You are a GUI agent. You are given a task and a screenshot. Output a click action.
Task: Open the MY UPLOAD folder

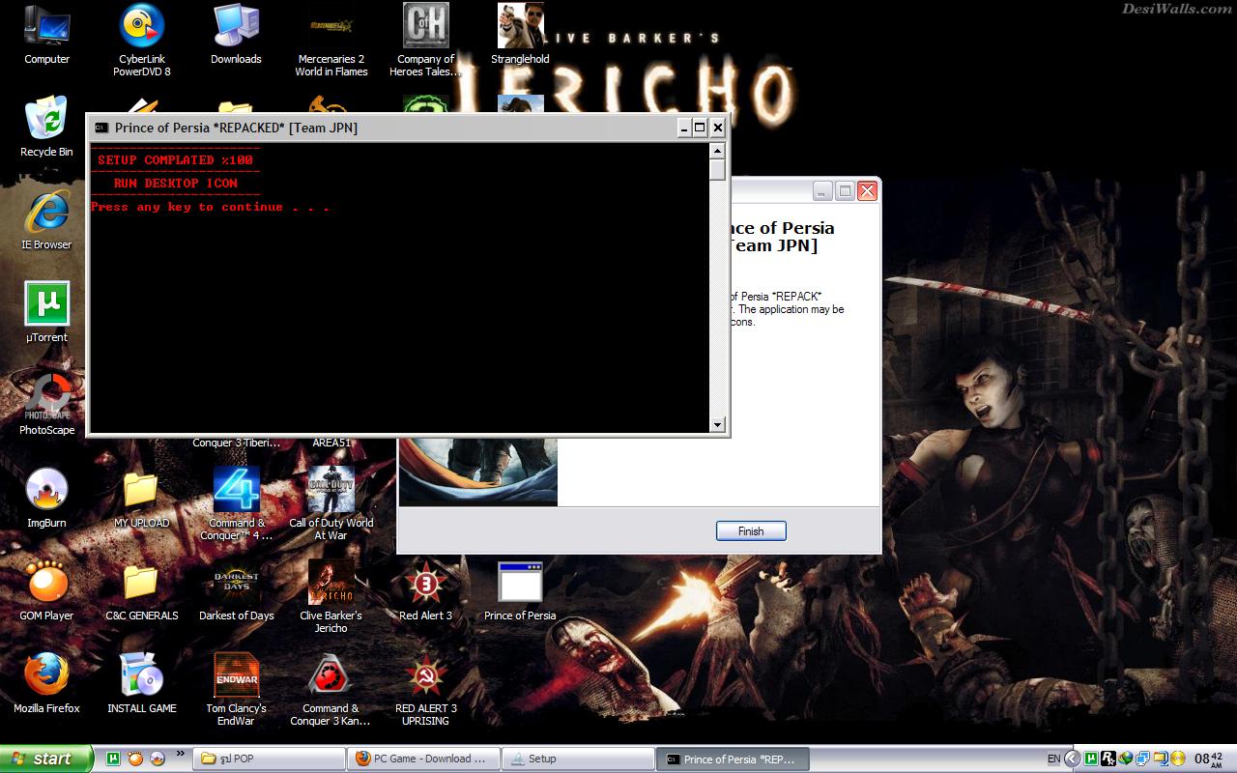point(141,498)
